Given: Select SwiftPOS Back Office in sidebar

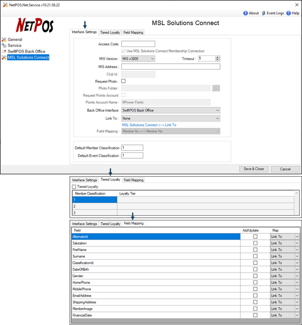Looking at the screenshot, I should coord(26,51).
